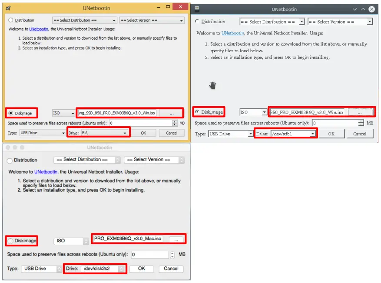
Task: Click the UNetbootin app icon in Windows title bar
Action: [x=8, y=8]
